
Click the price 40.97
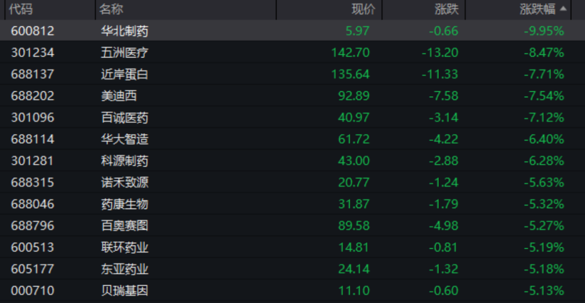coord(353,117)
